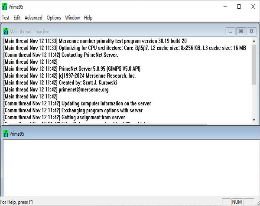Image resolution: width=260 pixels, height=206 pixels.
Task: Click the 'Contacting PrimeNet Server.' log line
Action: pos(61,55)
